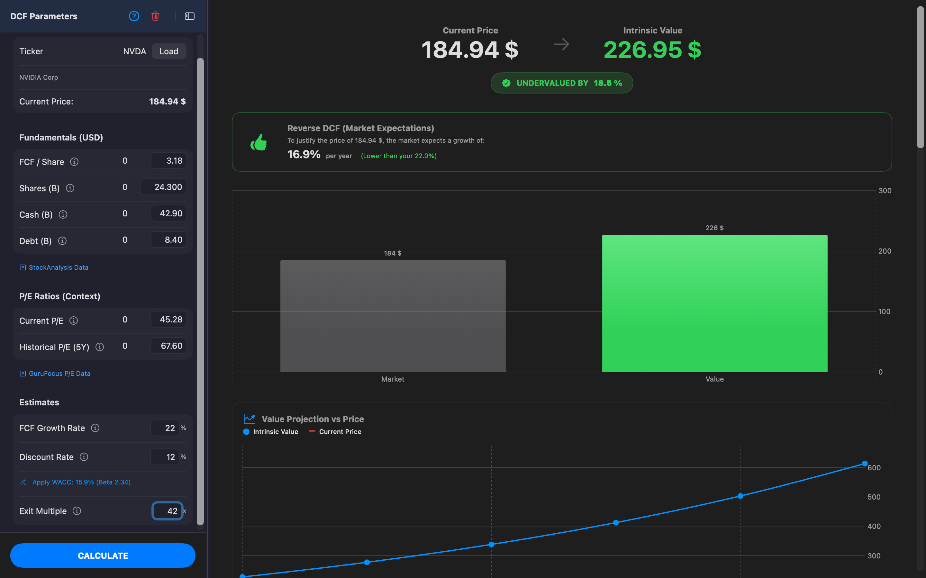Click info icon beside Historical P/E (5Y)
The height and width of the screenshot is (578, 926).
pos(100,347)
